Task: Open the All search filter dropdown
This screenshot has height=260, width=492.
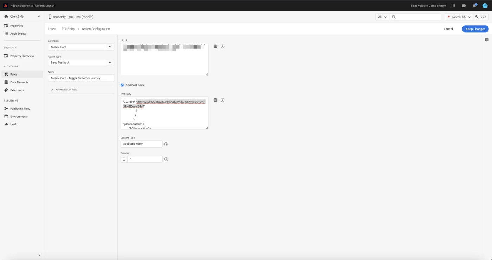Action: coord(382,17)
